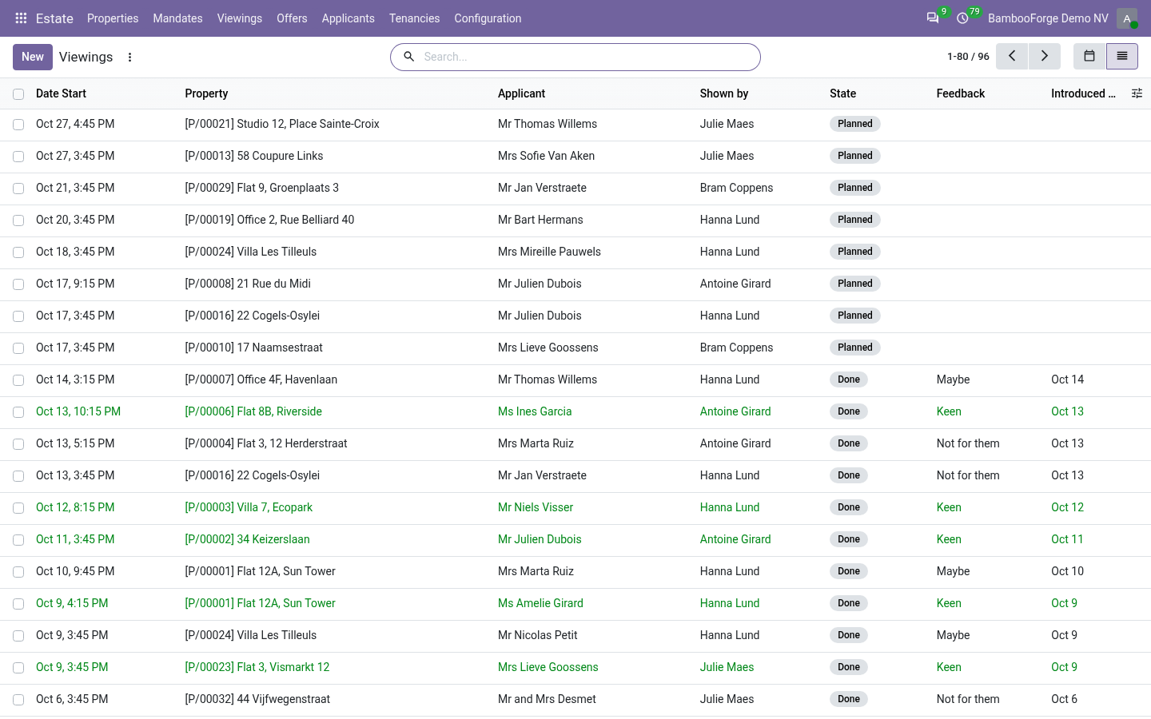Switch to list view
This screenshot has width=1151, height=719.
click(1122, 57)
